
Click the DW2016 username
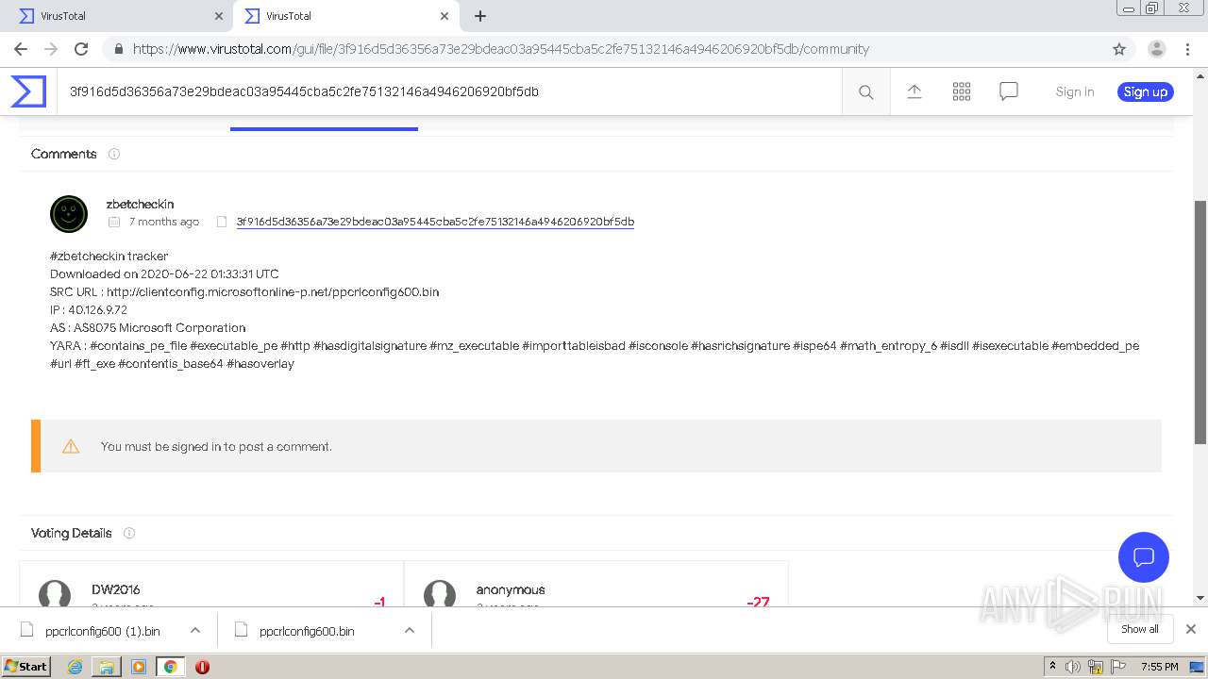(116, 589)
